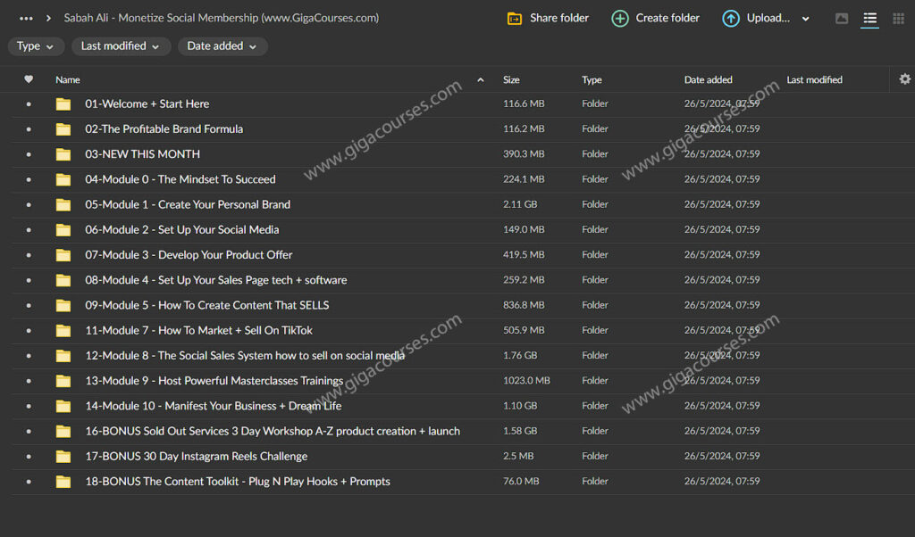Click the Create folder plus icon
Screen dimensions: 915x537
tap(620, 17)
